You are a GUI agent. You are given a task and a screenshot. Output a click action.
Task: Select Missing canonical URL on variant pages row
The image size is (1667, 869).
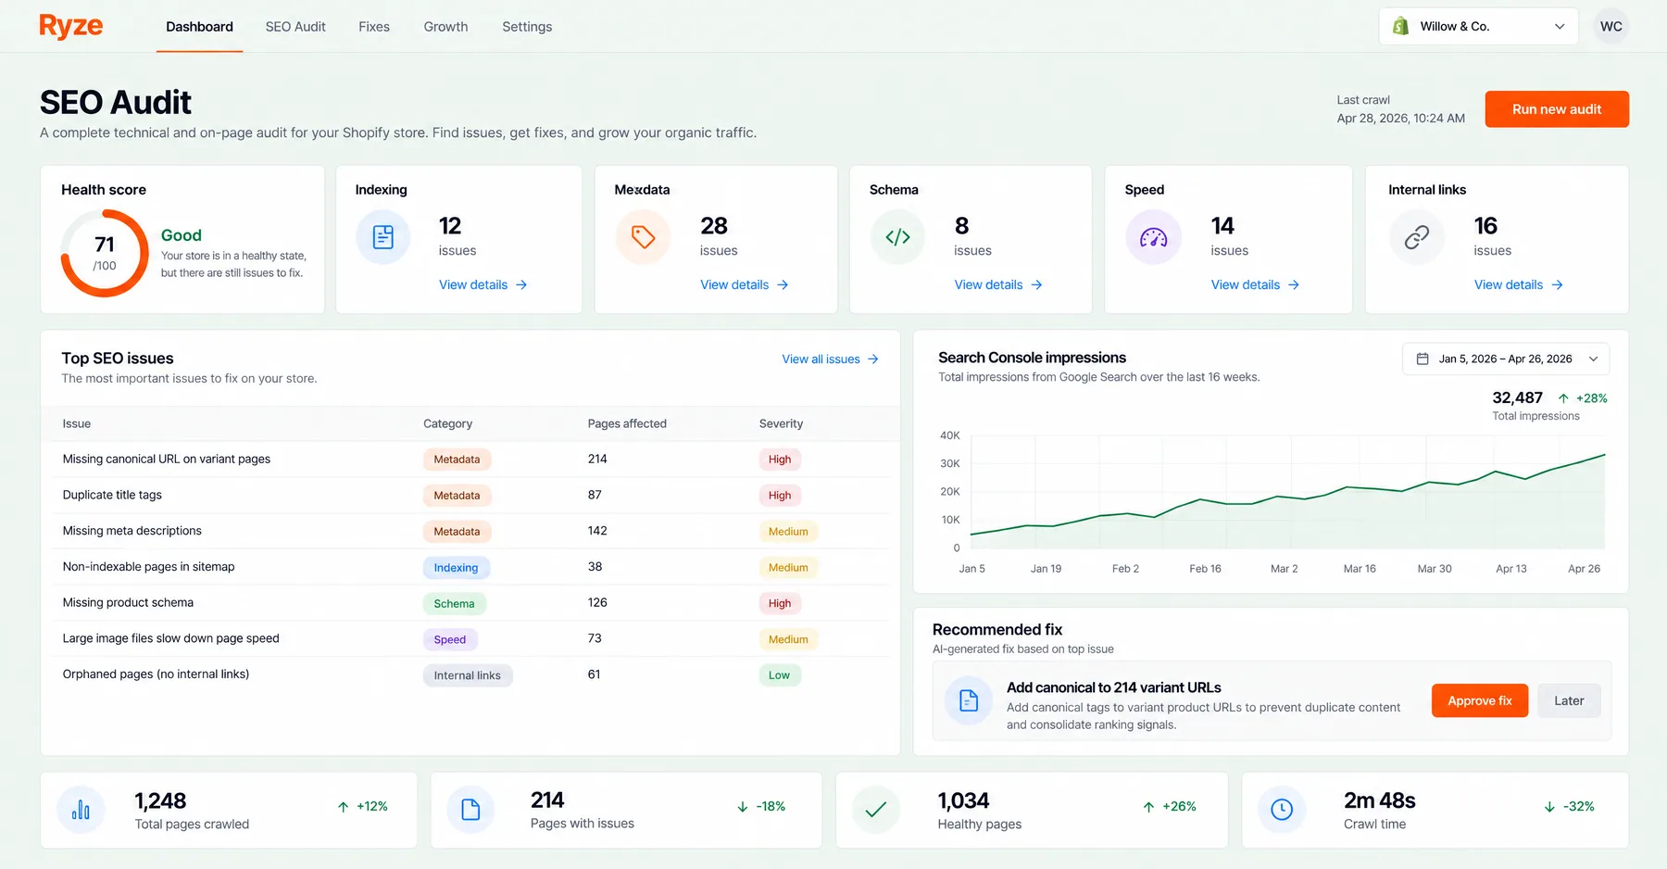[470, 460]
